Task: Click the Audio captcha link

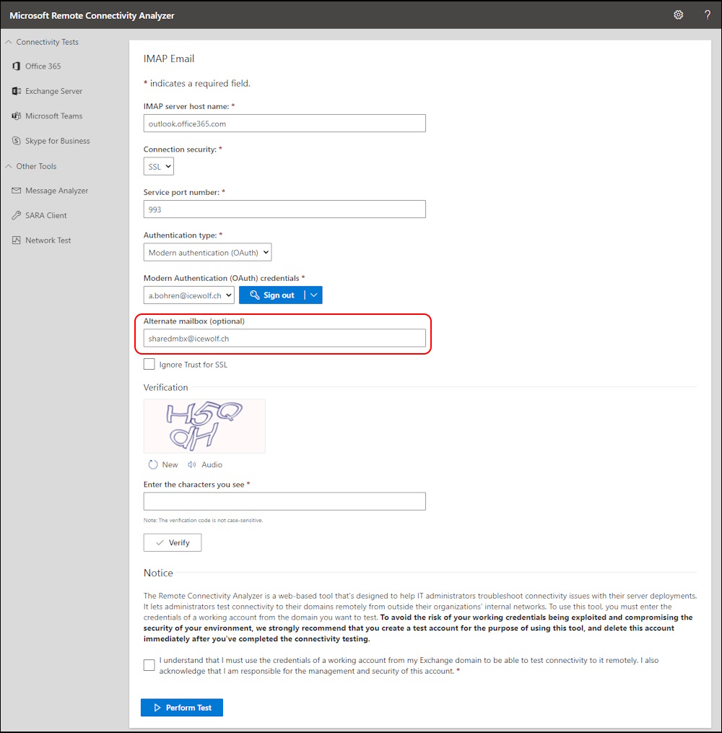Action: coord(212,464)
